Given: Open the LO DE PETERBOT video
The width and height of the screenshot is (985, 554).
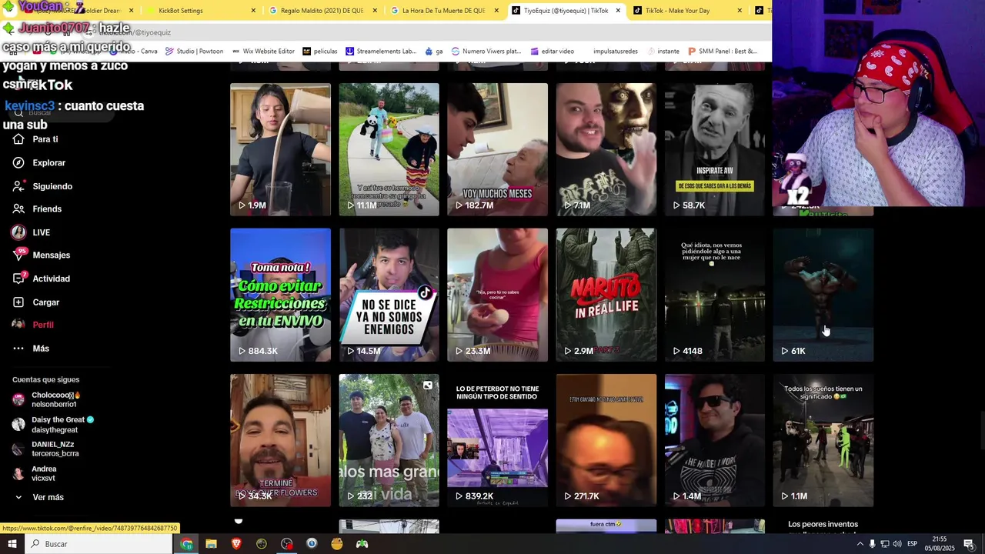Looking at the screenshot, I should [497, 440].
